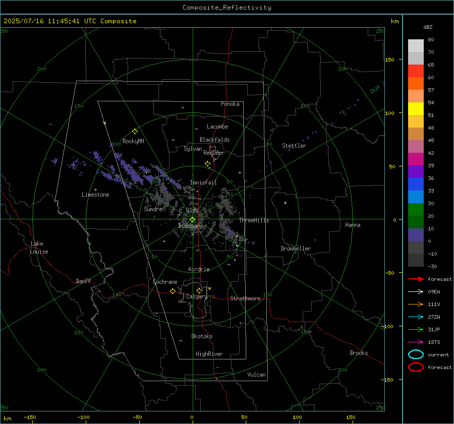This screenshot has width=454, height=424.
Task: Click the asterisk marker above Limestone
Action: pyautogui.click(x=95, y=190)
